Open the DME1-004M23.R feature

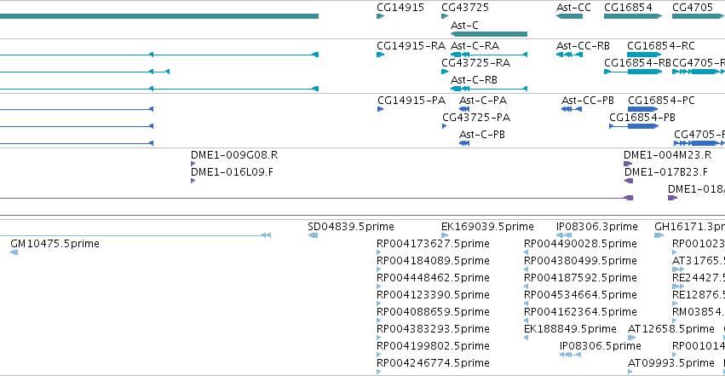(628, 164)
